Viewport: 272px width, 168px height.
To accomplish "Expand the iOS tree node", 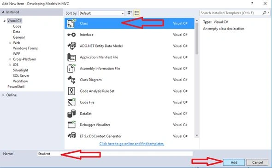I will [x=10, y=64].
